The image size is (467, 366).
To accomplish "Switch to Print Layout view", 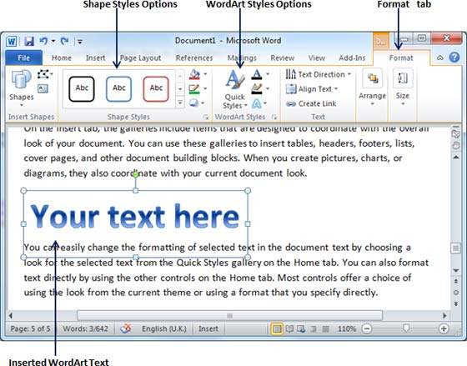I will (x=277, y=328).
